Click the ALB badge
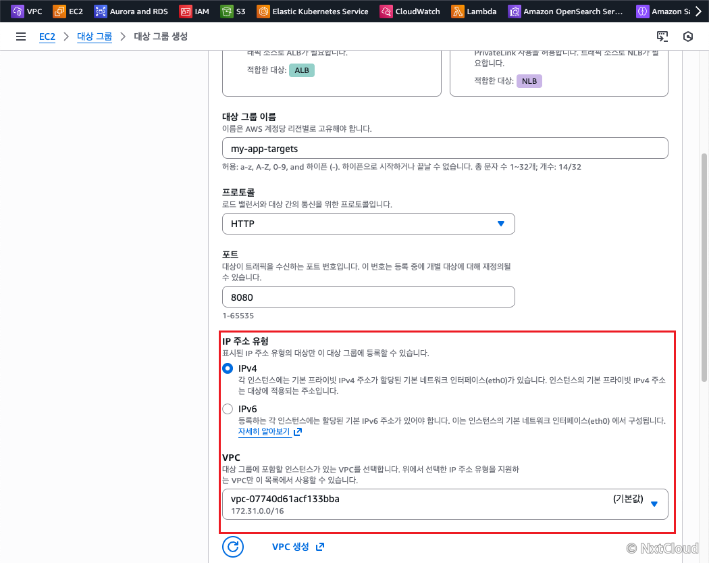Viewport: 709px width, 563px height. click(x=302, y=70)
